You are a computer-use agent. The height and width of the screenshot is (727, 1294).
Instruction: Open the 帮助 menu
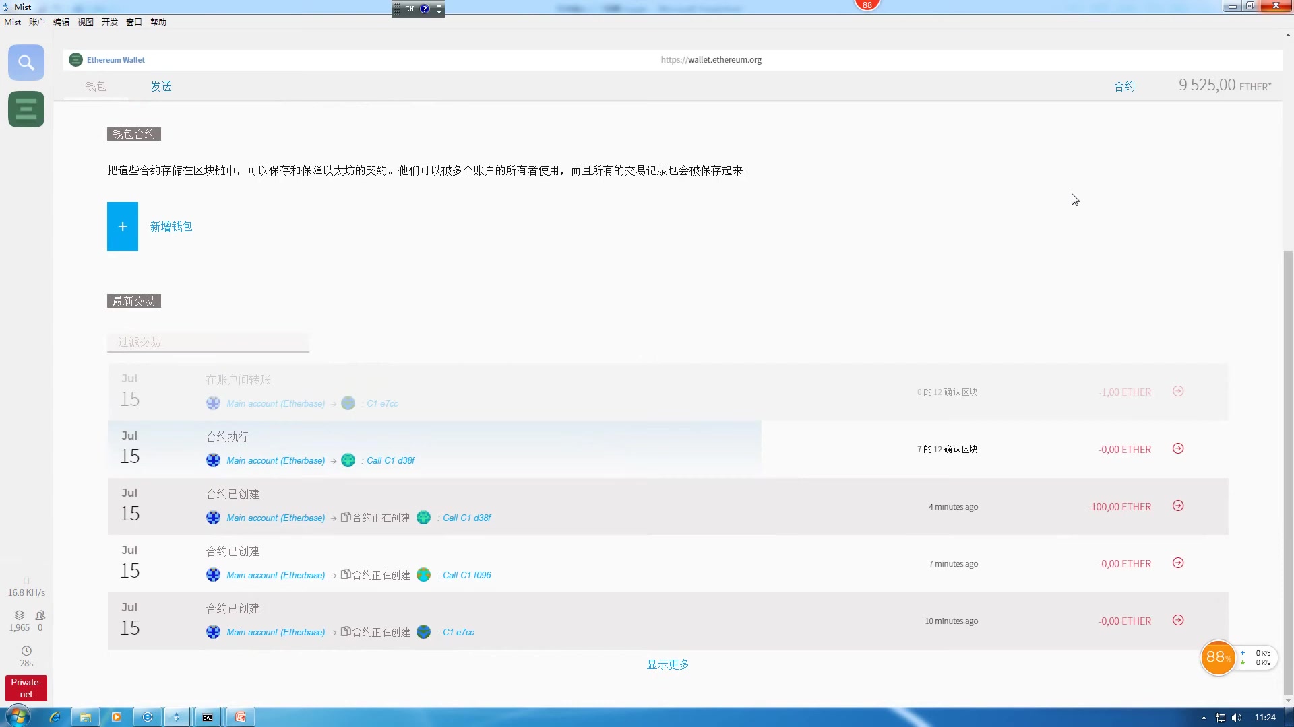pos(158,22)
